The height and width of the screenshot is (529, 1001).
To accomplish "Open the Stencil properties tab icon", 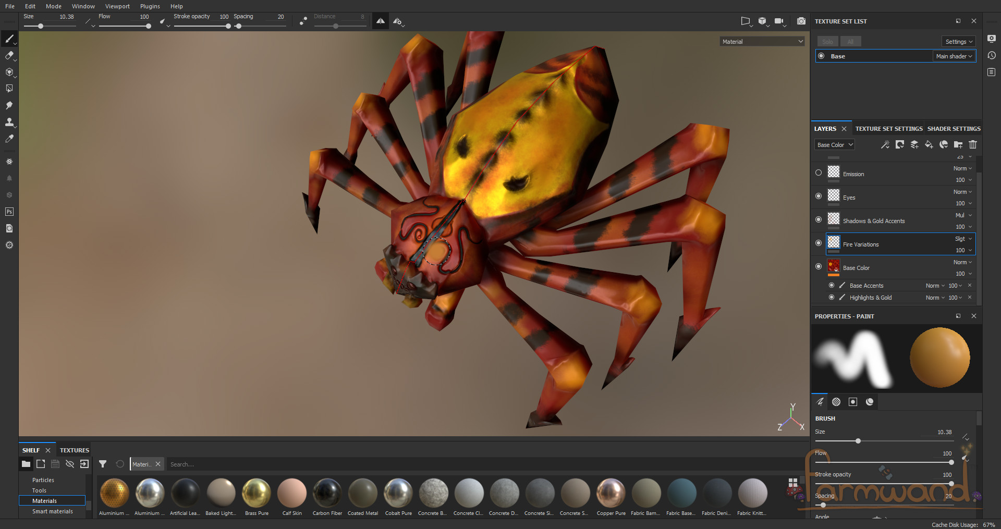I will click(x=853, y=402).
